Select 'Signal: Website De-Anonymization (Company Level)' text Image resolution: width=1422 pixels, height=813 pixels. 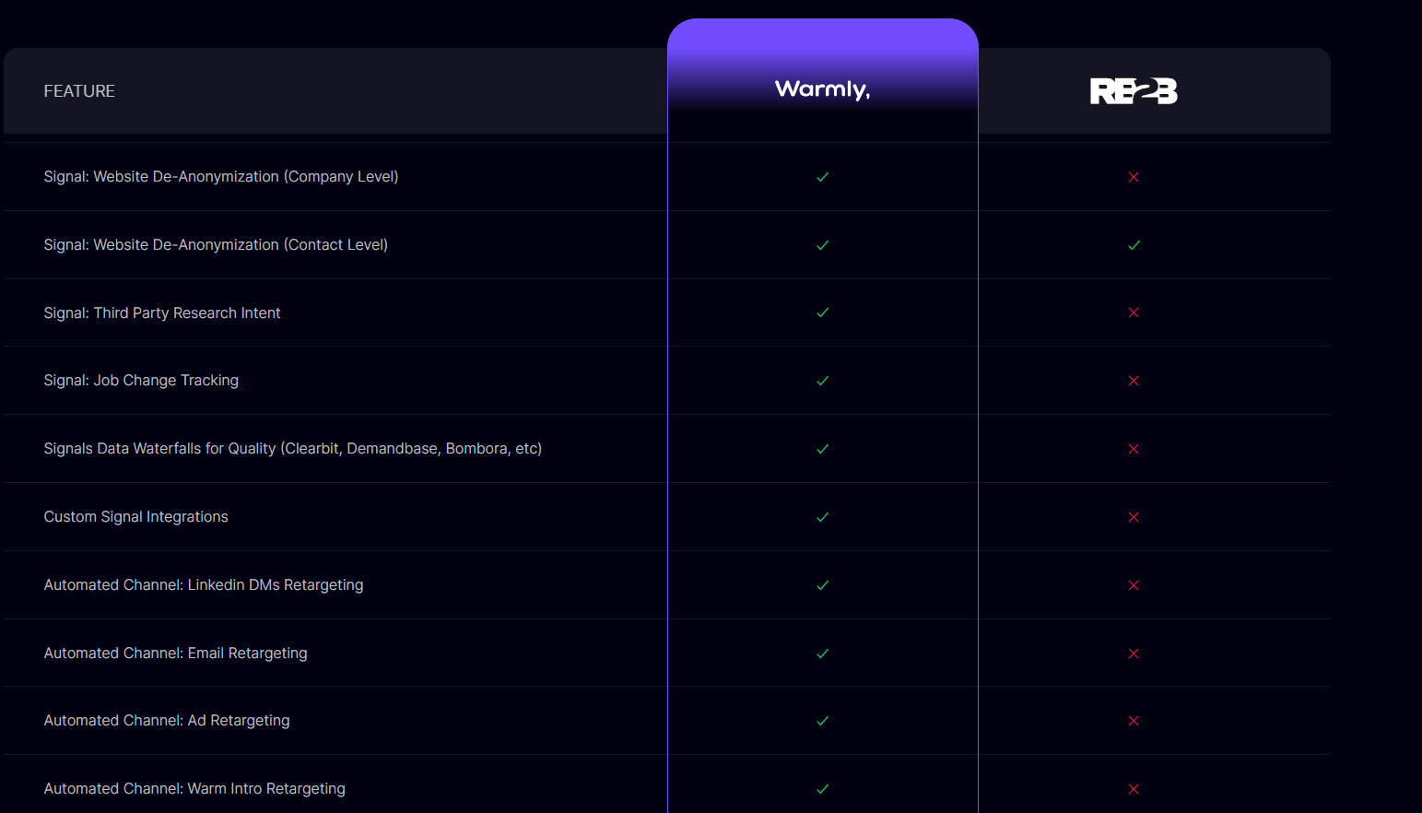(x=221, y=177)
